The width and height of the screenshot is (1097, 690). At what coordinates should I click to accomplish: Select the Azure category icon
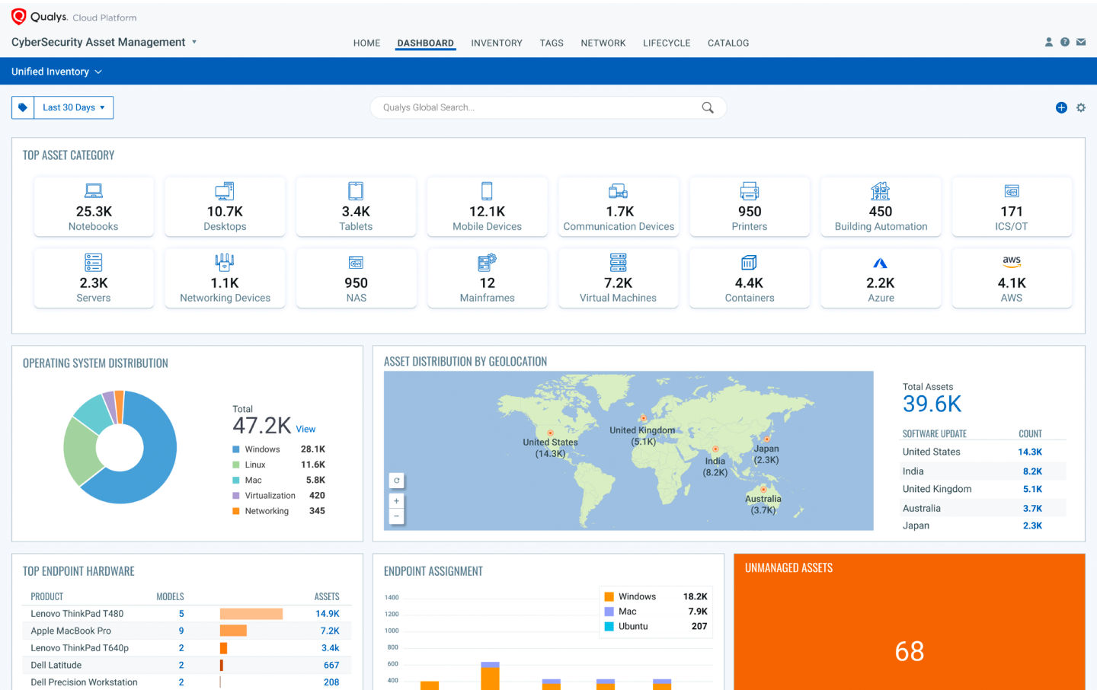tap(881, 262)
